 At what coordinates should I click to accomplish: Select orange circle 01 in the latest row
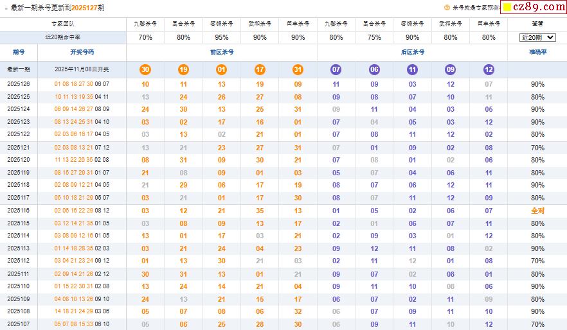coord(222,69)
